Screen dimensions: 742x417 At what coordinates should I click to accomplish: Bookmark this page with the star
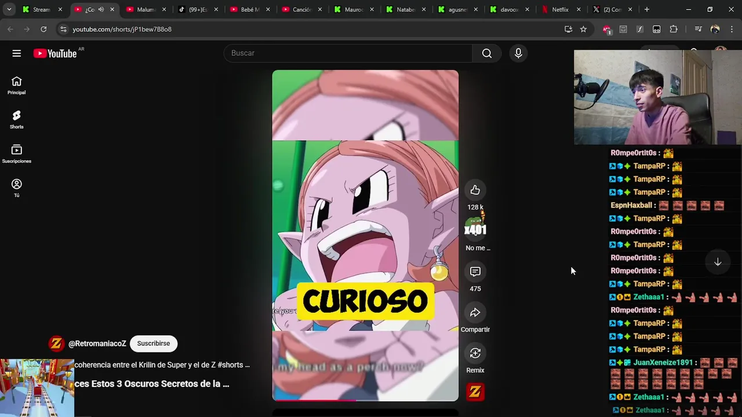[x=583, y=29]
